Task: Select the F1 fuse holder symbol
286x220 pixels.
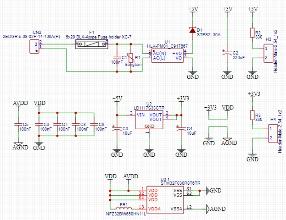Action: (92, 44)
